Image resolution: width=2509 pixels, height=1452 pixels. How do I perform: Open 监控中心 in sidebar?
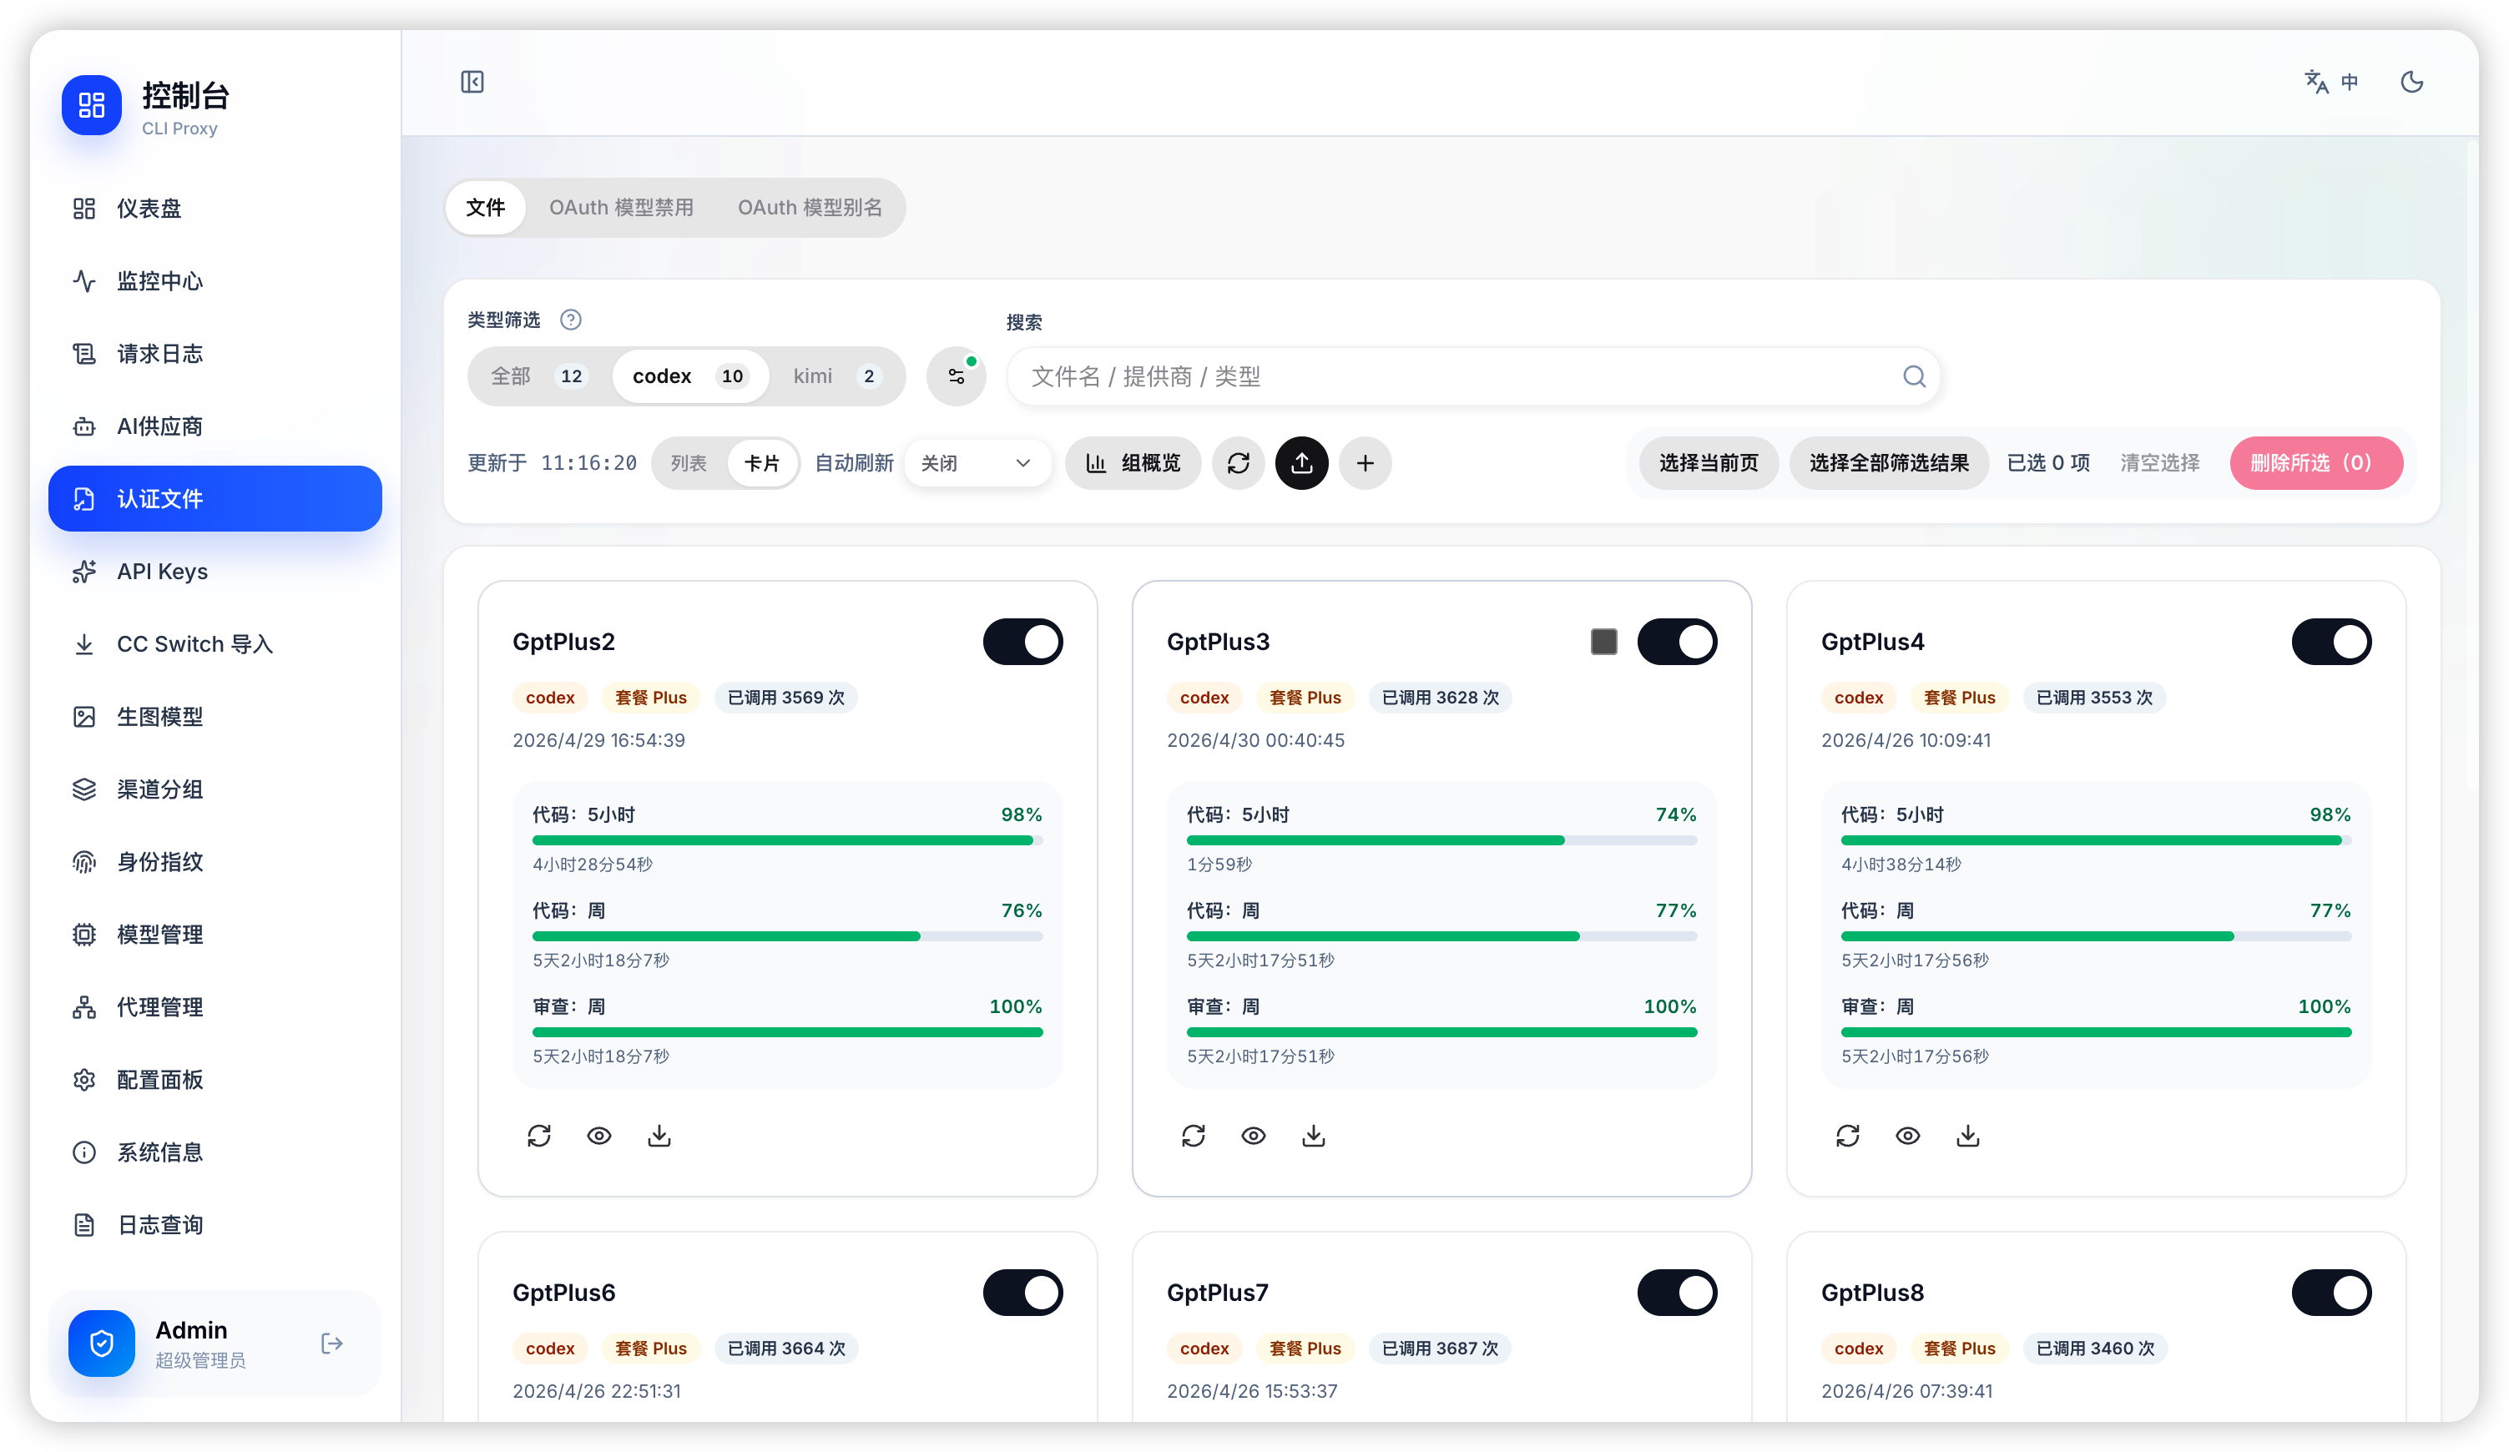215,280
